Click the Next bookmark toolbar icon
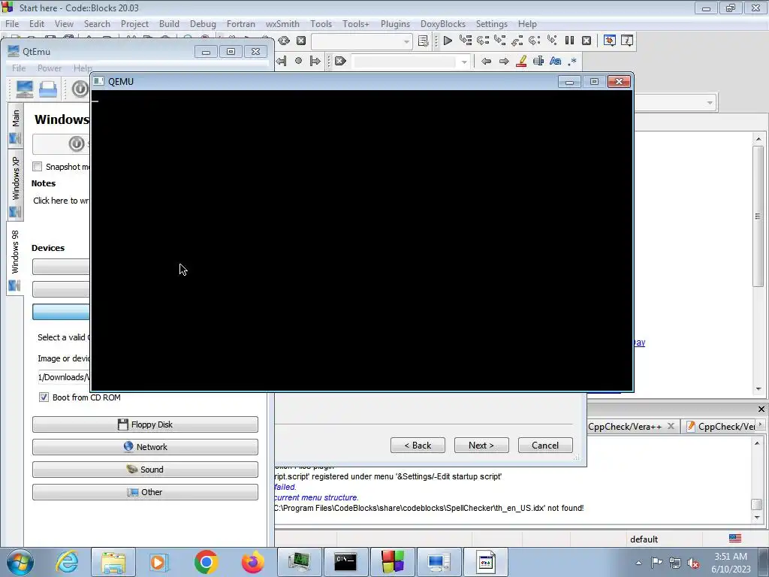The height and width of the screenshot is (577, 769). click(x=315, y=62)
